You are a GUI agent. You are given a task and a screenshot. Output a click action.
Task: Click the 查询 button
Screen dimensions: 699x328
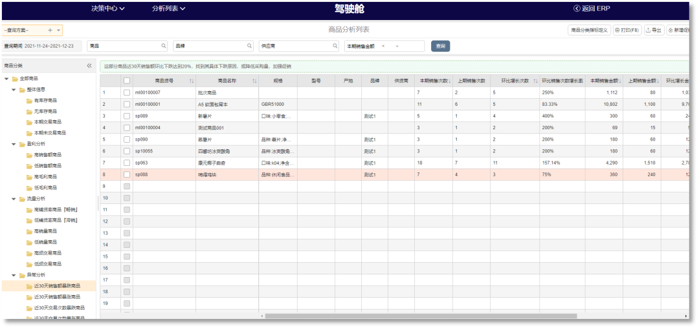coord(440,46)
